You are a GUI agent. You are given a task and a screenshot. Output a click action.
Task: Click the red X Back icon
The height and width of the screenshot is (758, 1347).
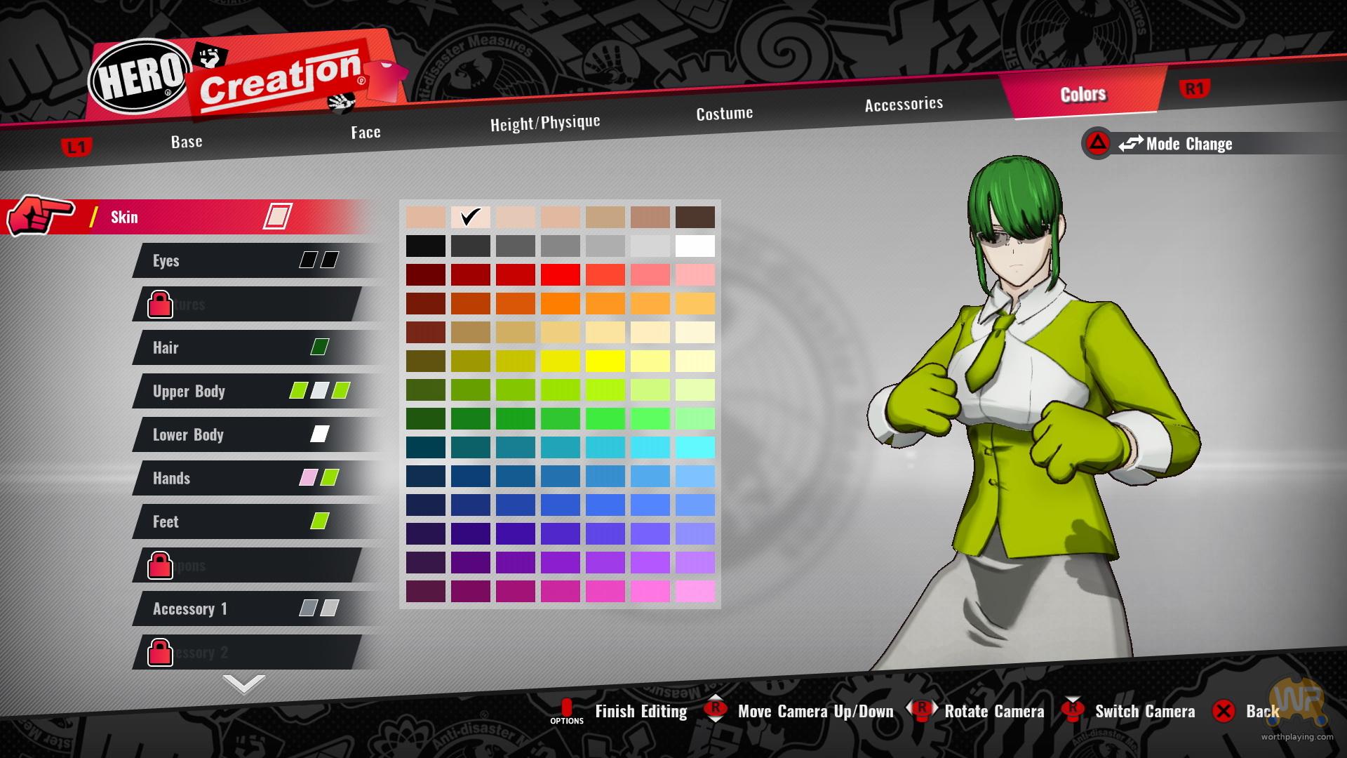click(x=1224, y=711)
